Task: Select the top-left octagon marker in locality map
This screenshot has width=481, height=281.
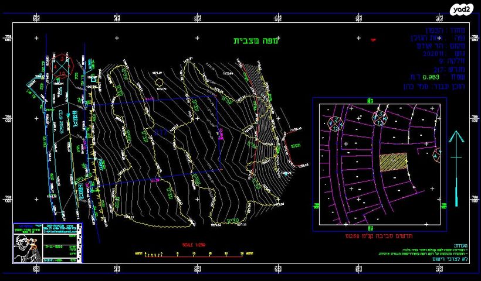Action: [336, 123]
